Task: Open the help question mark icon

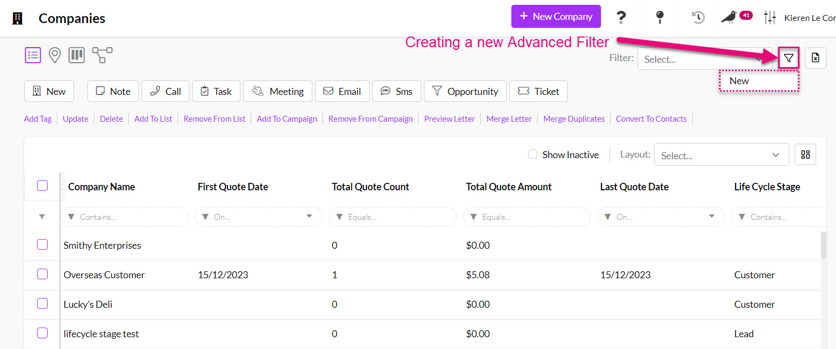Action: 621,17
